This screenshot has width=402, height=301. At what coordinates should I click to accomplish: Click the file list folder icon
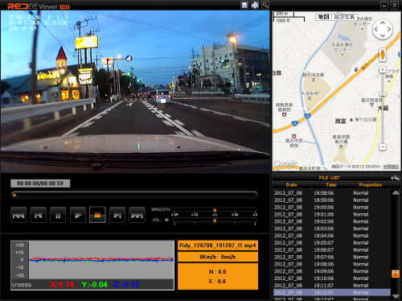[395, 178]
